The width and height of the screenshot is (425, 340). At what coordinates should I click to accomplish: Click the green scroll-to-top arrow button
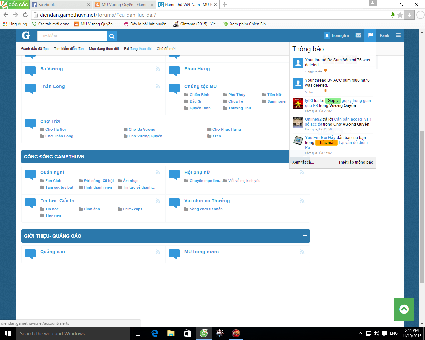(x=404, y=309)
